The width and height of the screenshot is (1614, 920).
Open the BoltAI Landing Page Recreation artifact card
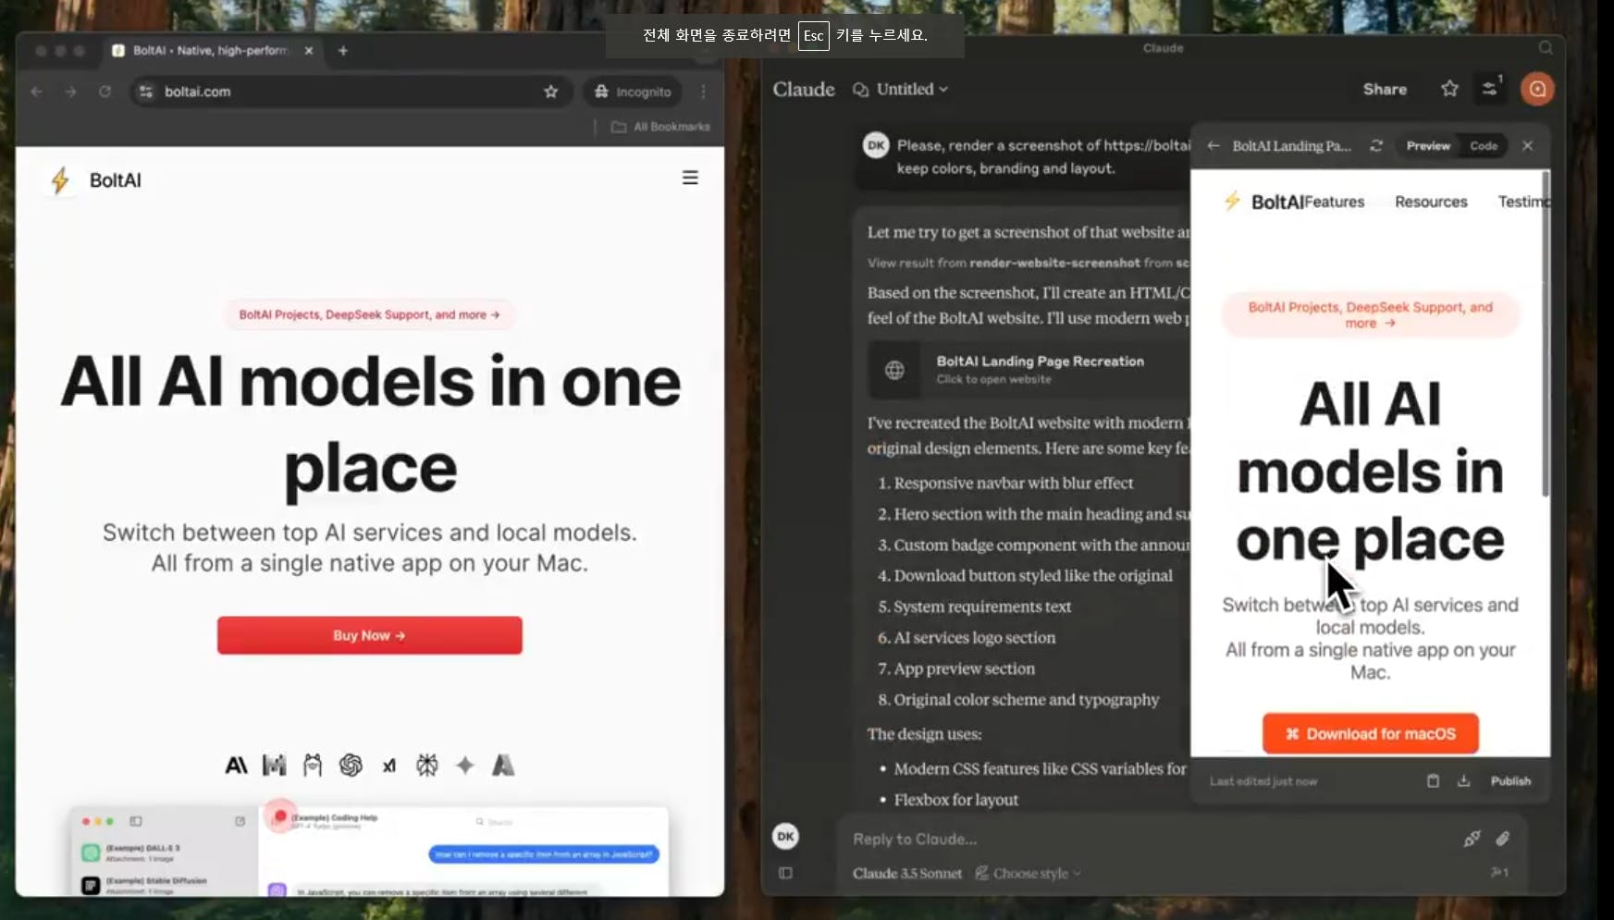point(1029,370)
